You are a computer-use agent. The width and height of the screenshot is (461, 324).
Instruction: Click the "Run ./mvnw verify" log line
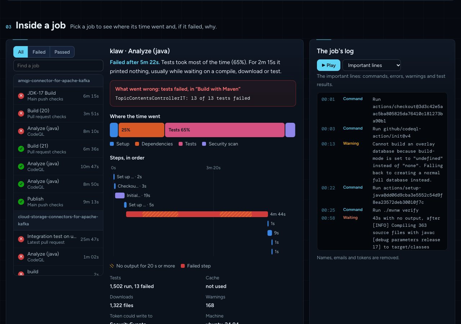pyautogui.click(x=395, y=210)
